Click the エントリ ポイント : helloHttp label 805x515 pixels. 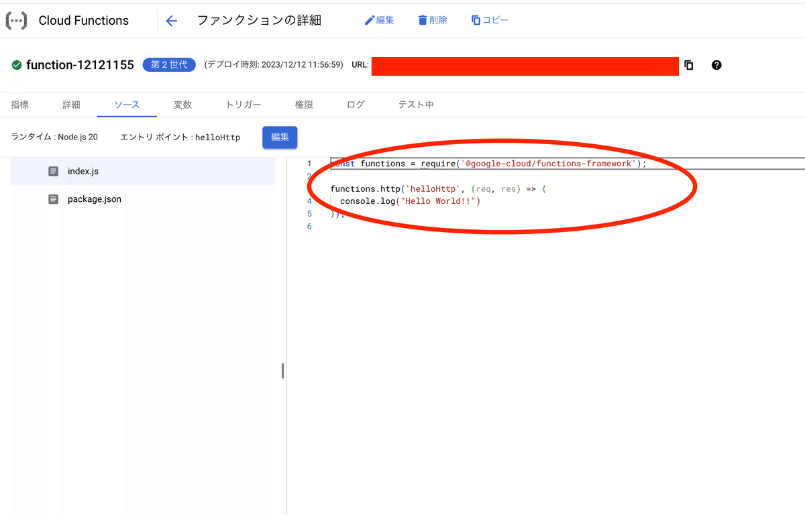(x=180, y=137)
